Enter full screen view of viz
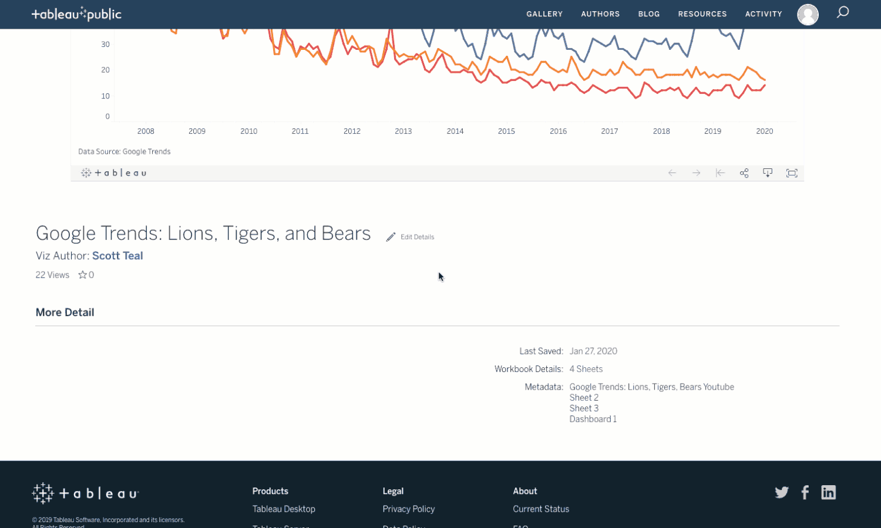Viewport: 881px width, 528px height. pos(792,173)
